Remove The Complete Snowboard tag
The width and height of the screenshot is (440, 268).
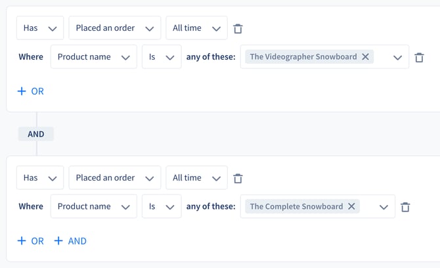[351, 206]
